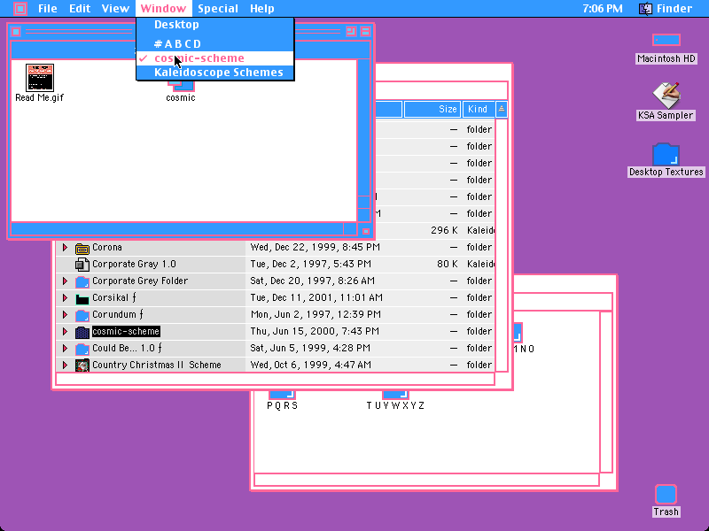Expand the Corona folder

pyautogui.click(x=65, y=248)
